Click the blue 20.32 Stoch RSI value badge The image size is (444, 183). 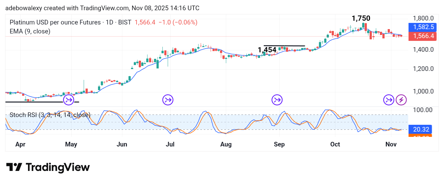point(421,129)
